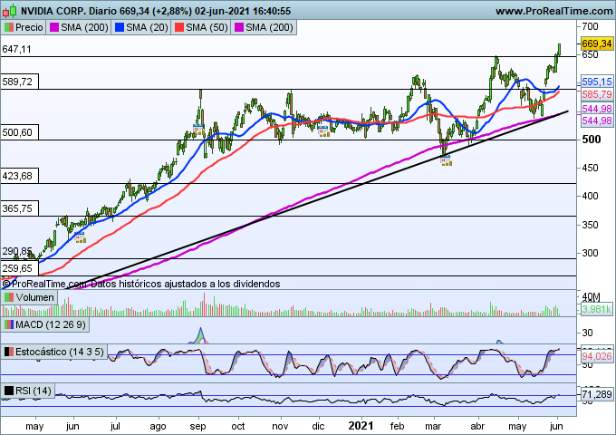Click the blue 595,15 SMA value tag
This screenshot has width=616, height=435.
(x=596, y=82)
